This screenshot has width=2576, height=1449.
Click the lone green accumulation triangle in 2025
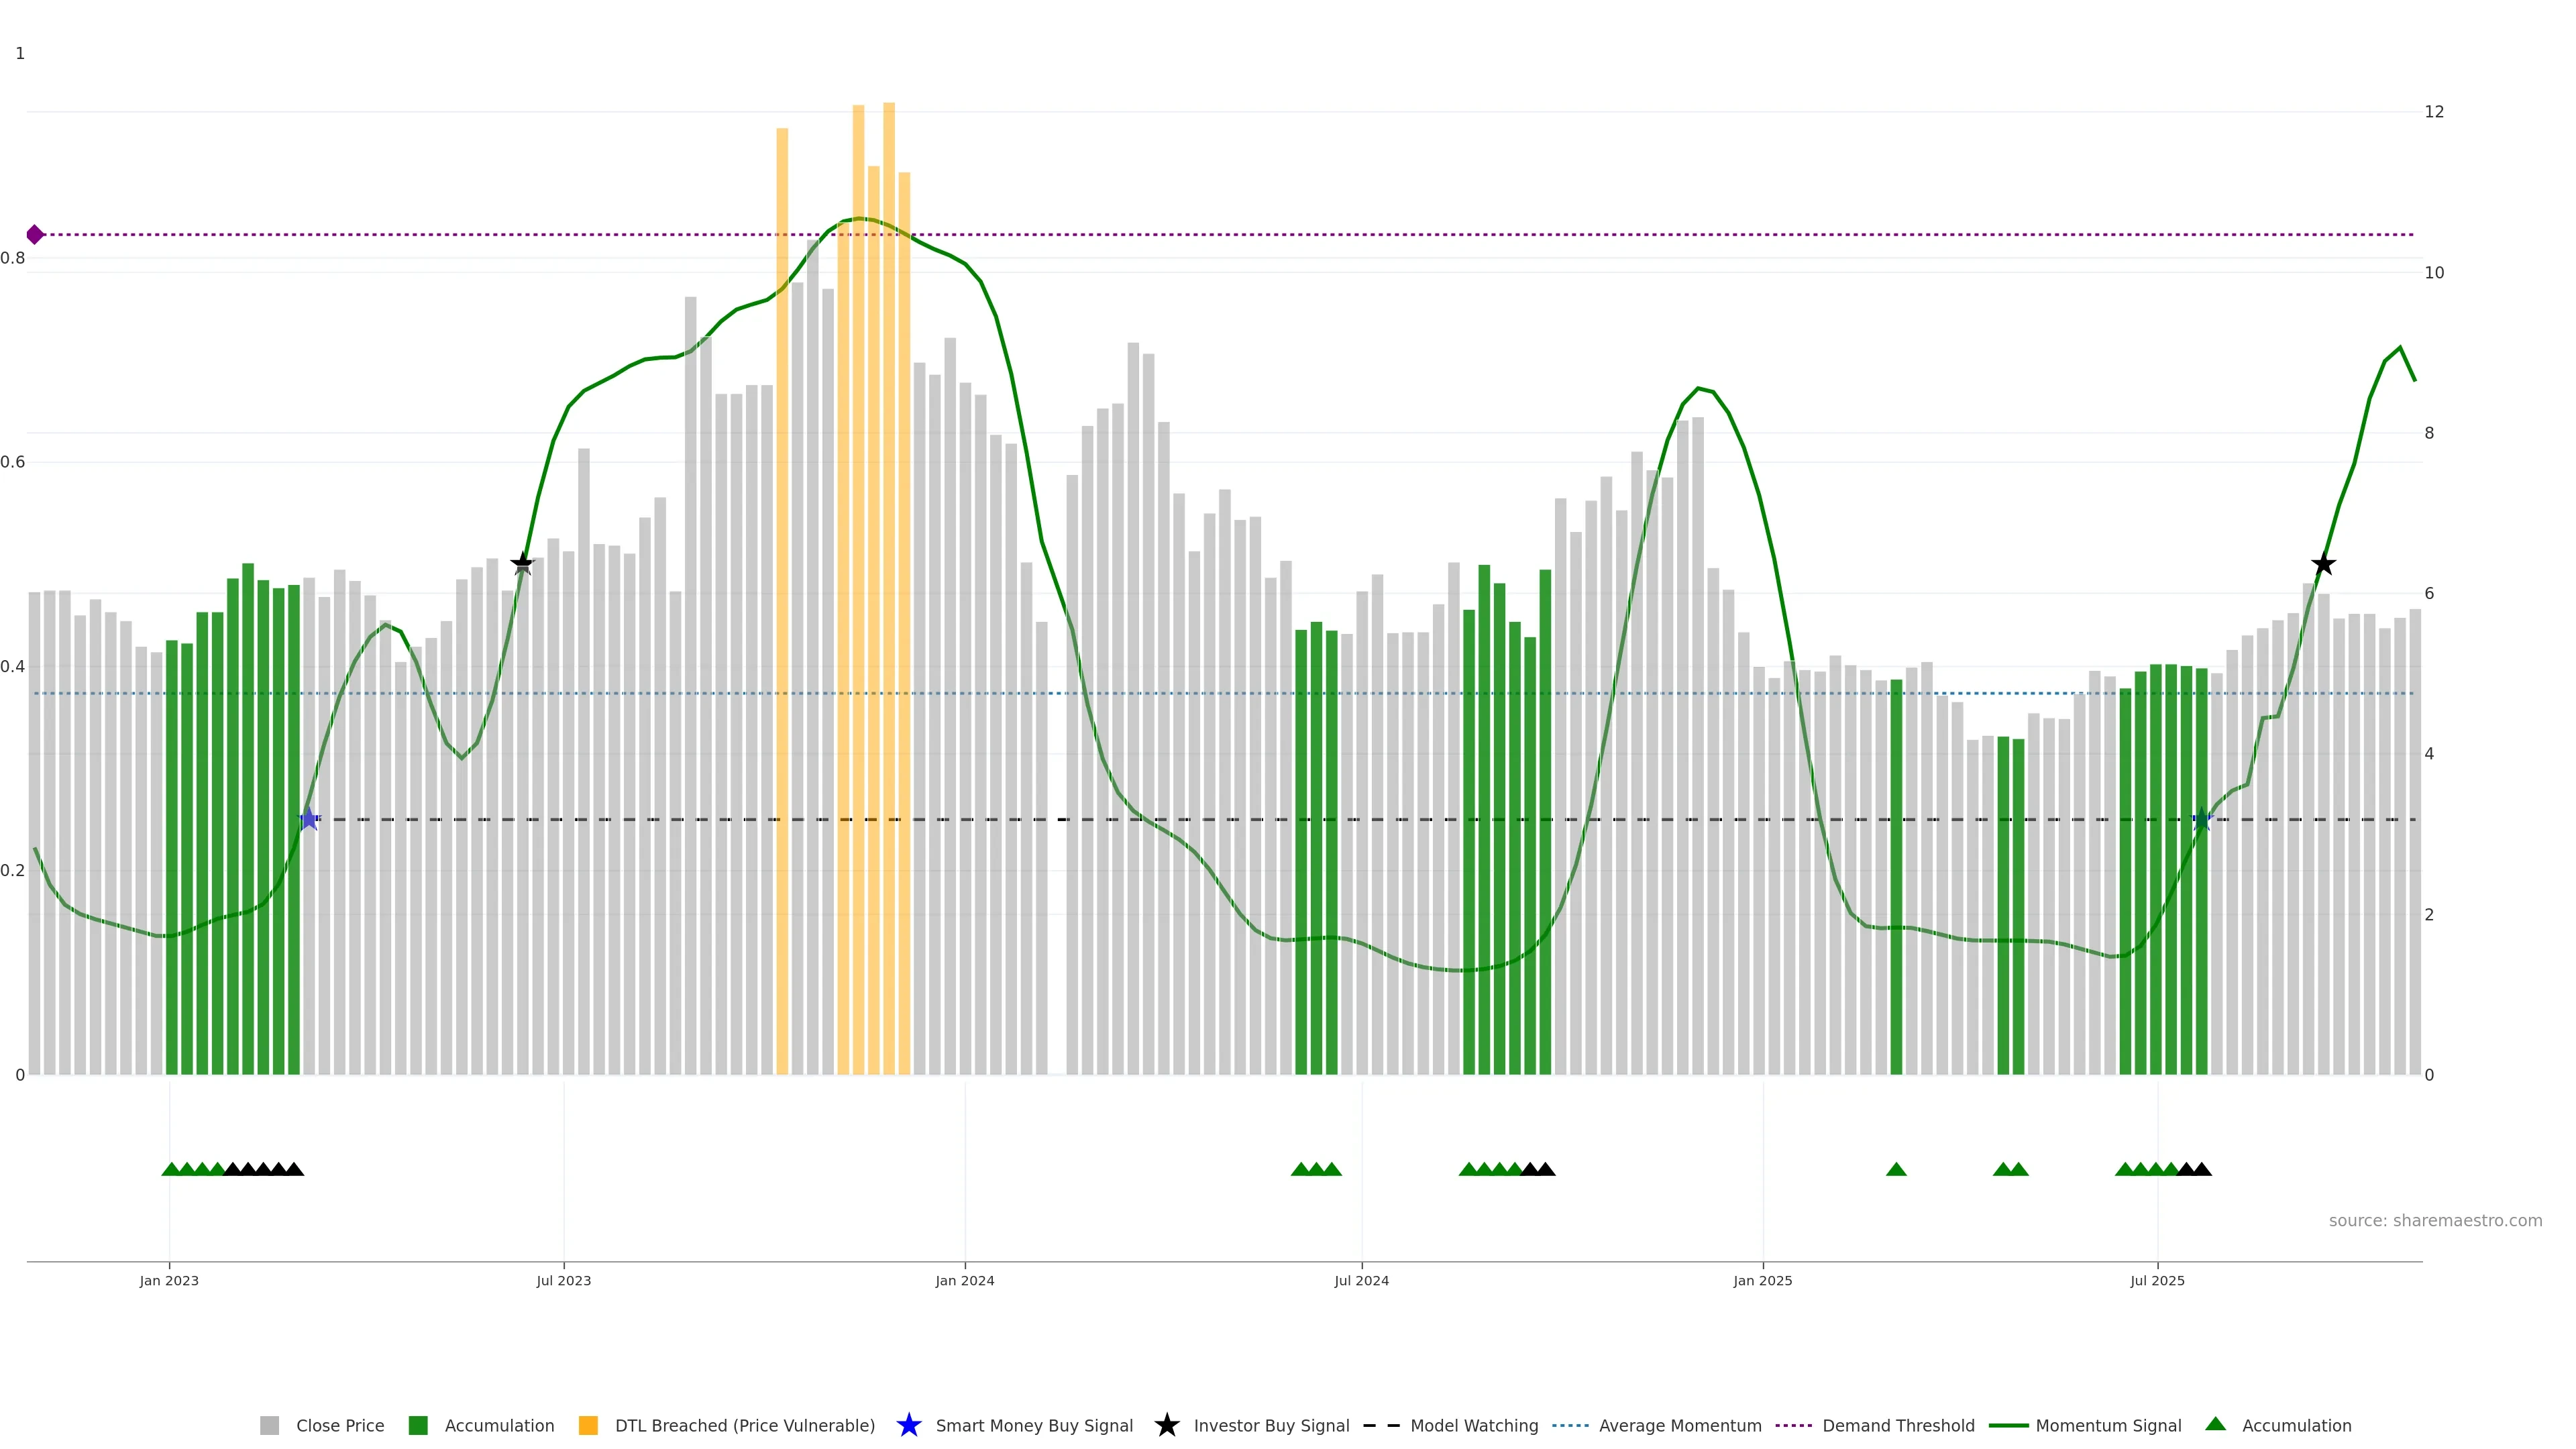point(1896,1169)
